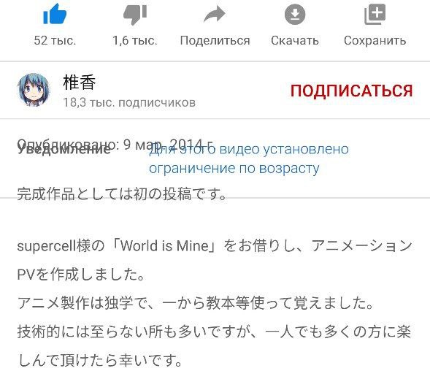Click the Опубликовано date line
Screen dimensions: 430x371
pos(115,145)
